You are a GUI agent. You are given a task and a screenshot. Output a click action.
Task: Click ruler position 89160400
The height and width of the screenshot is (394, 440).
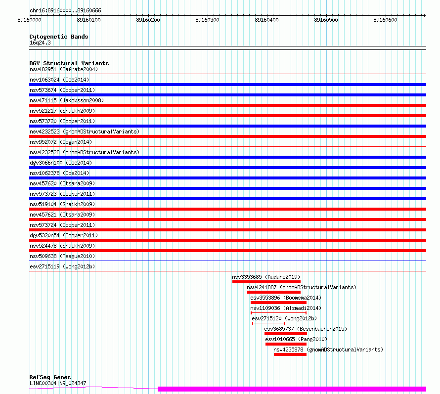click(x=266, y=20)
